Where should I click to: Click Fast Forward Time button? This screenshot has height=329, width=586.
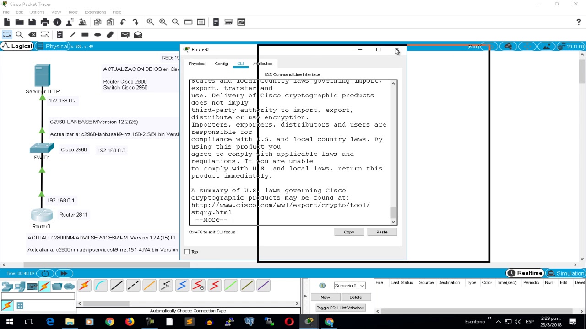pos(64,273)
